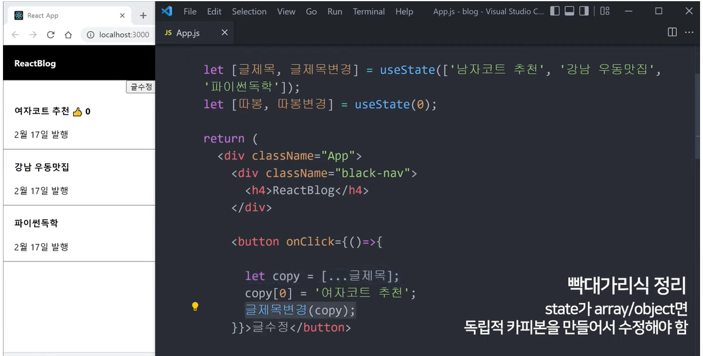
Task: Click the React logo favicon
Action: pos(18,15)
